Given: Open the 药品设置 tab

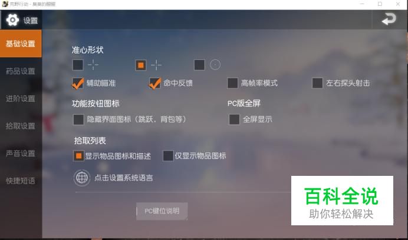Looking at the screenshot, I should 21,71.
